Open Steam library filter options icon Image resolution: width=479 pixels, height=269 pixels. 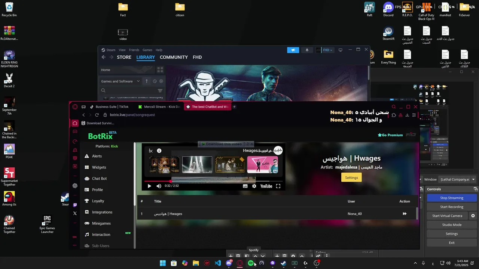pyautogui.click(x=160, y=90)
